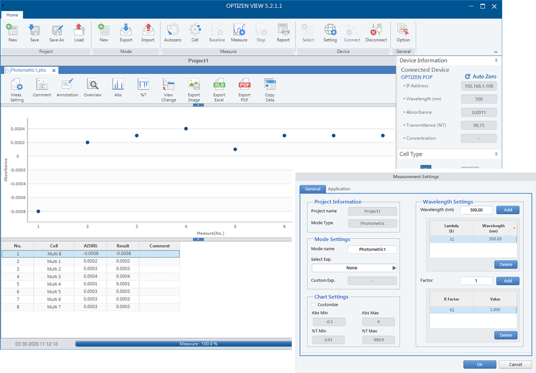Sort wavelength list via Wavelength (nm) header
The height and width of the screenshot is (373, 536).
pyautogui.click(x=495, y=228)
